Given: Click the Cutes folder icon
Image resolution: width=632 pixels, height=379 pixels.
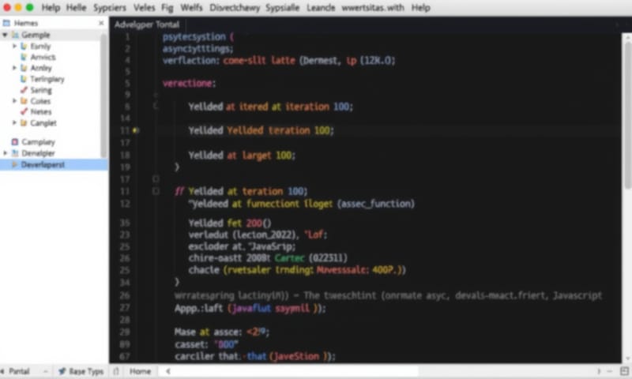Looking at the screenshot, I should point(24,101).
